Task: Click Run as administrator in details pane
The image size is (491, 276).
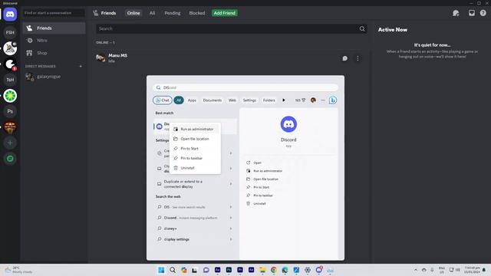Action: pyautogui.click(x=265, y=171)
